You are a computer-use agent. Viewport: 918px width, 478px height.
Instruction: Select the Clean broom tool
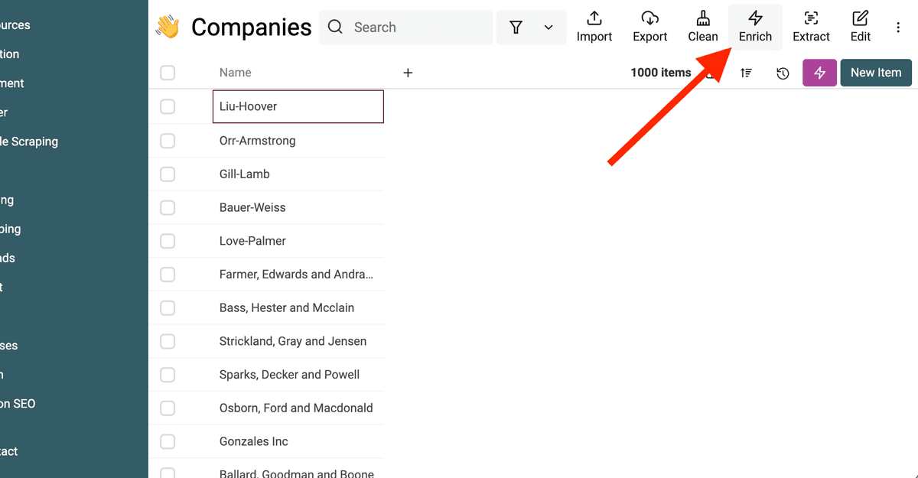(702, 28)
